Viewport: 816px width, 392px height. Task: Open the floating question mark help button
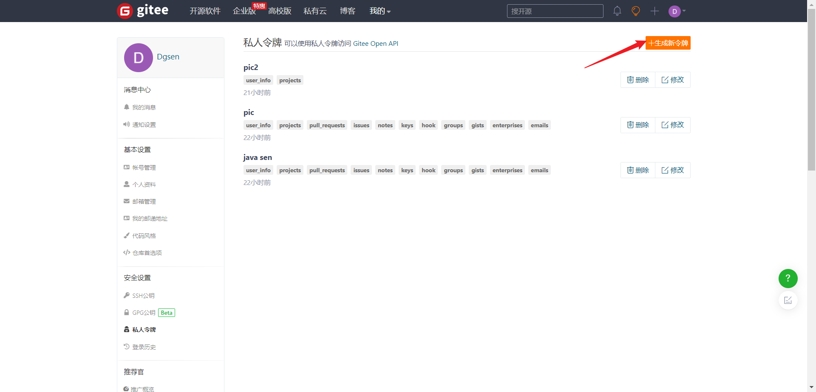[x=788, y=278]
